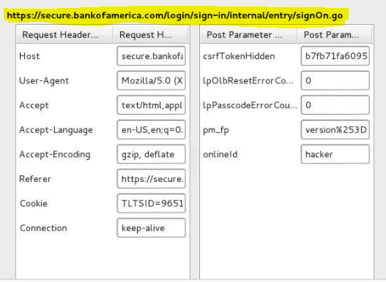Click the Request Header... name column header
This screenshot has width=386, height=282.
(x=64, y=35)
